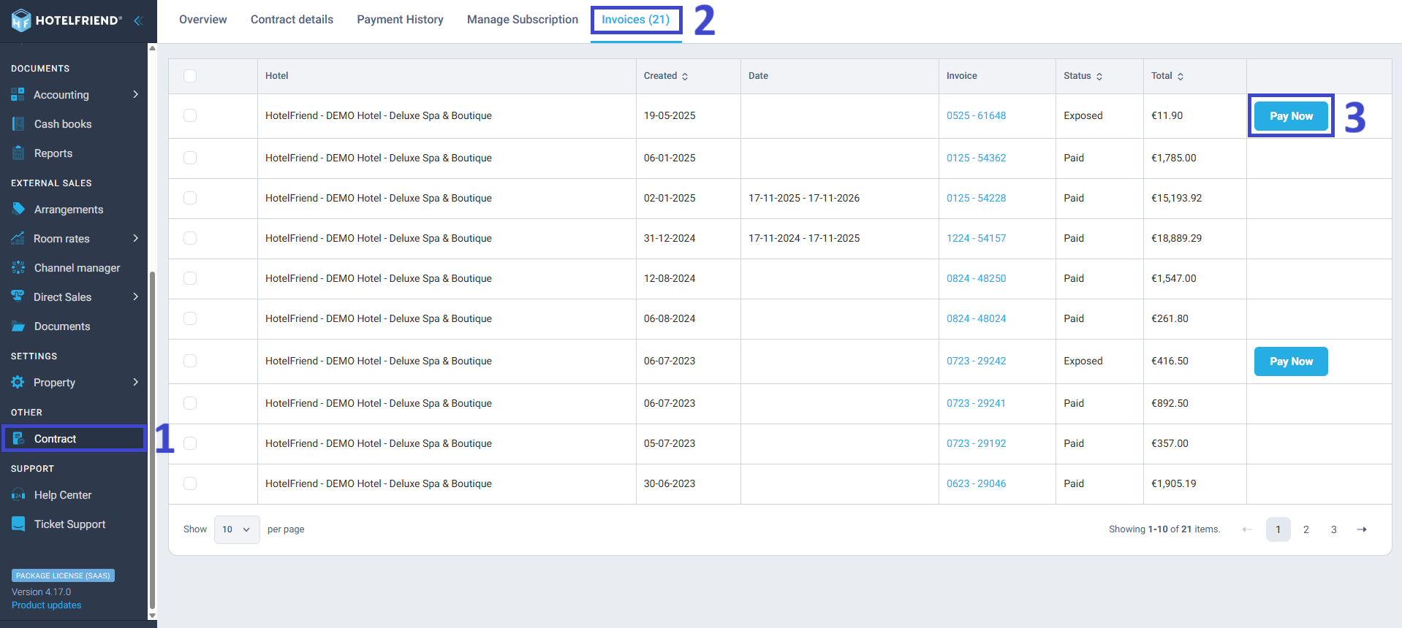This screenshot has width=1402, height=628.
Task: Click the Property gear icon
Action: click(x=18, y=382)
